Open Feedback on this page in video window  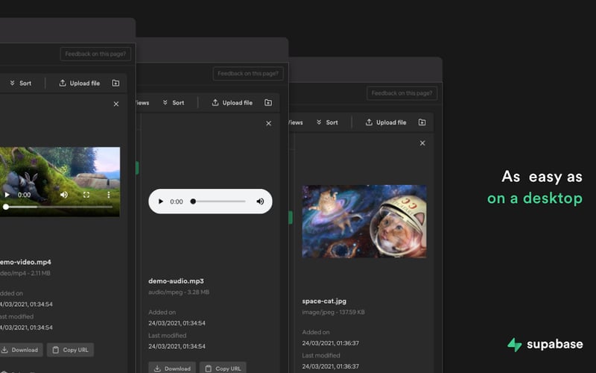(x=95, y=54)
